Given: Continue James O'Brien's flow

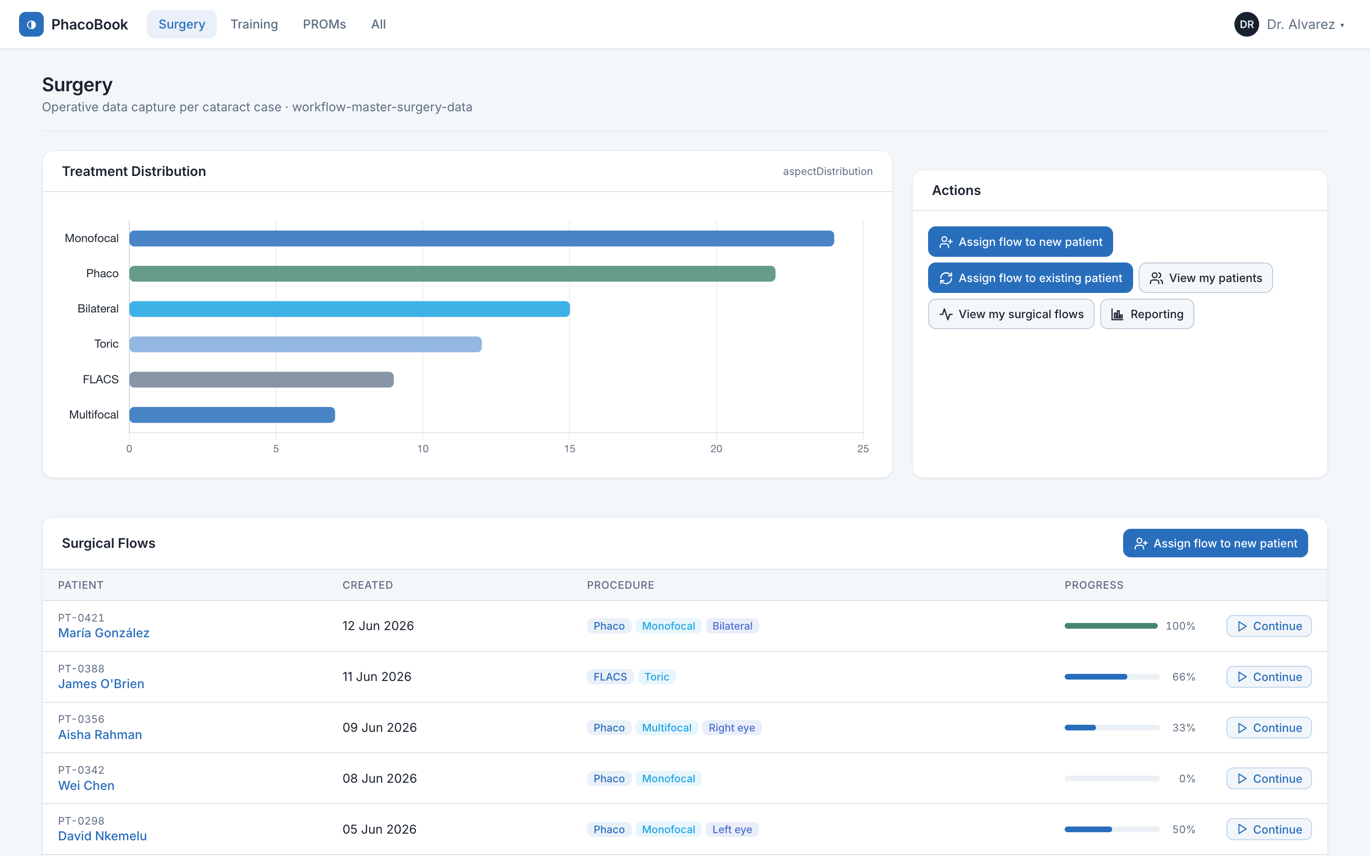Looking at the screenshot, I should [1269, 677].
